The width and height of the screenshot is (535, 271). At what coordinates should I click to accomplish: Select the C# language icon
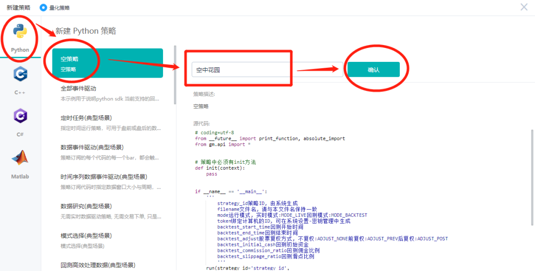click(x=20, y=116)
